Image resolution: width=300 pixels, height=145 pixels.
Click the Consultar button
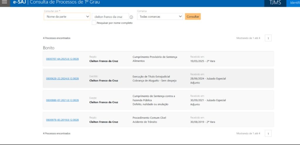coord(193,17)
